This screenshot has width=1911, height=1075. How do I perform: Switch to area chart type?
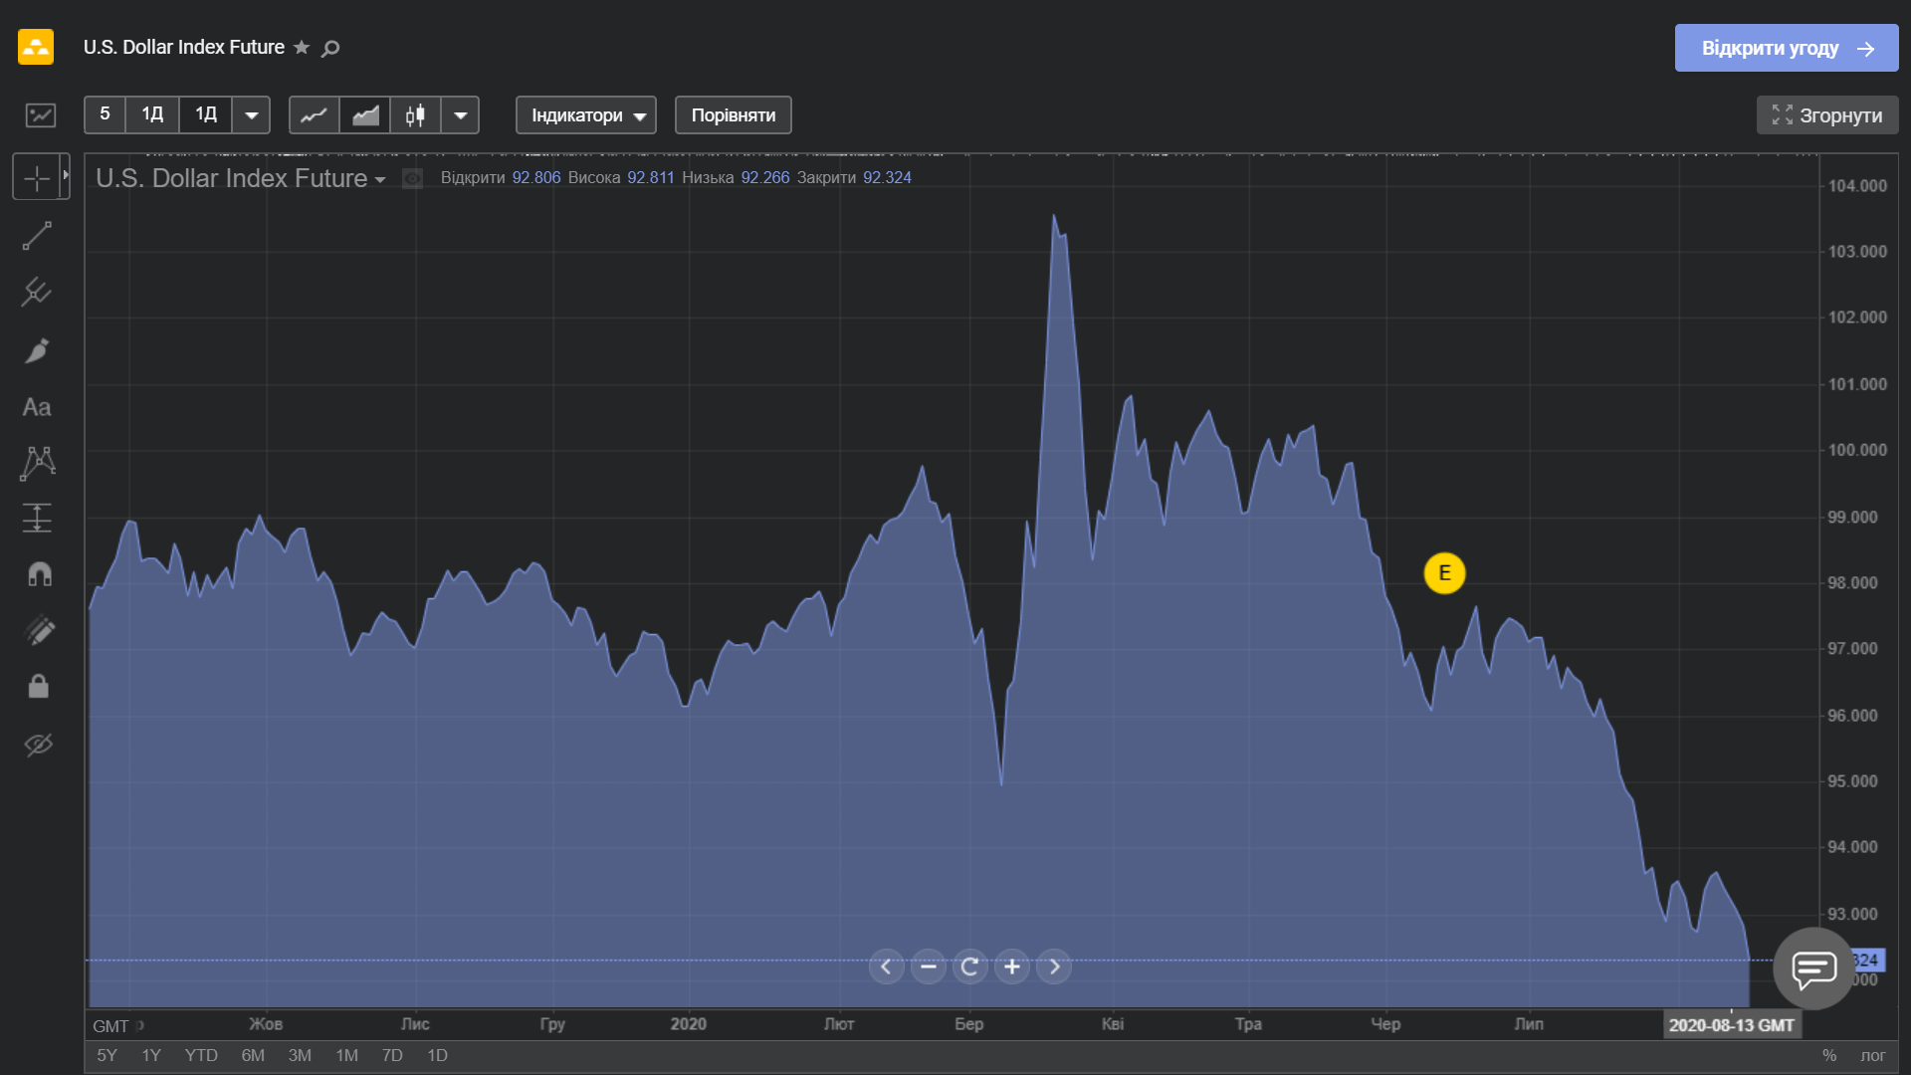coord(365,115)
